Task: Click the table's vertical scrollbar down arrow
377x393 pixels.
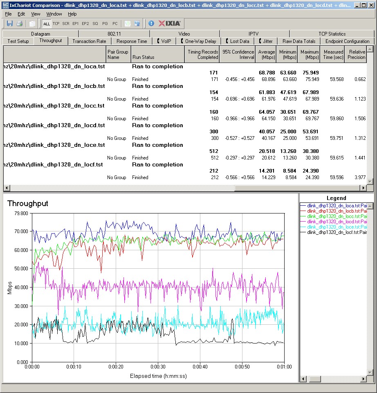Action: coord(370,181)
